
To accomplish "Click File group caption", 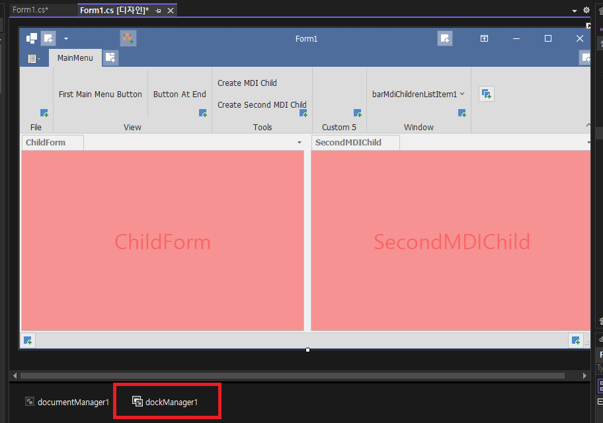I will point(36,128).
